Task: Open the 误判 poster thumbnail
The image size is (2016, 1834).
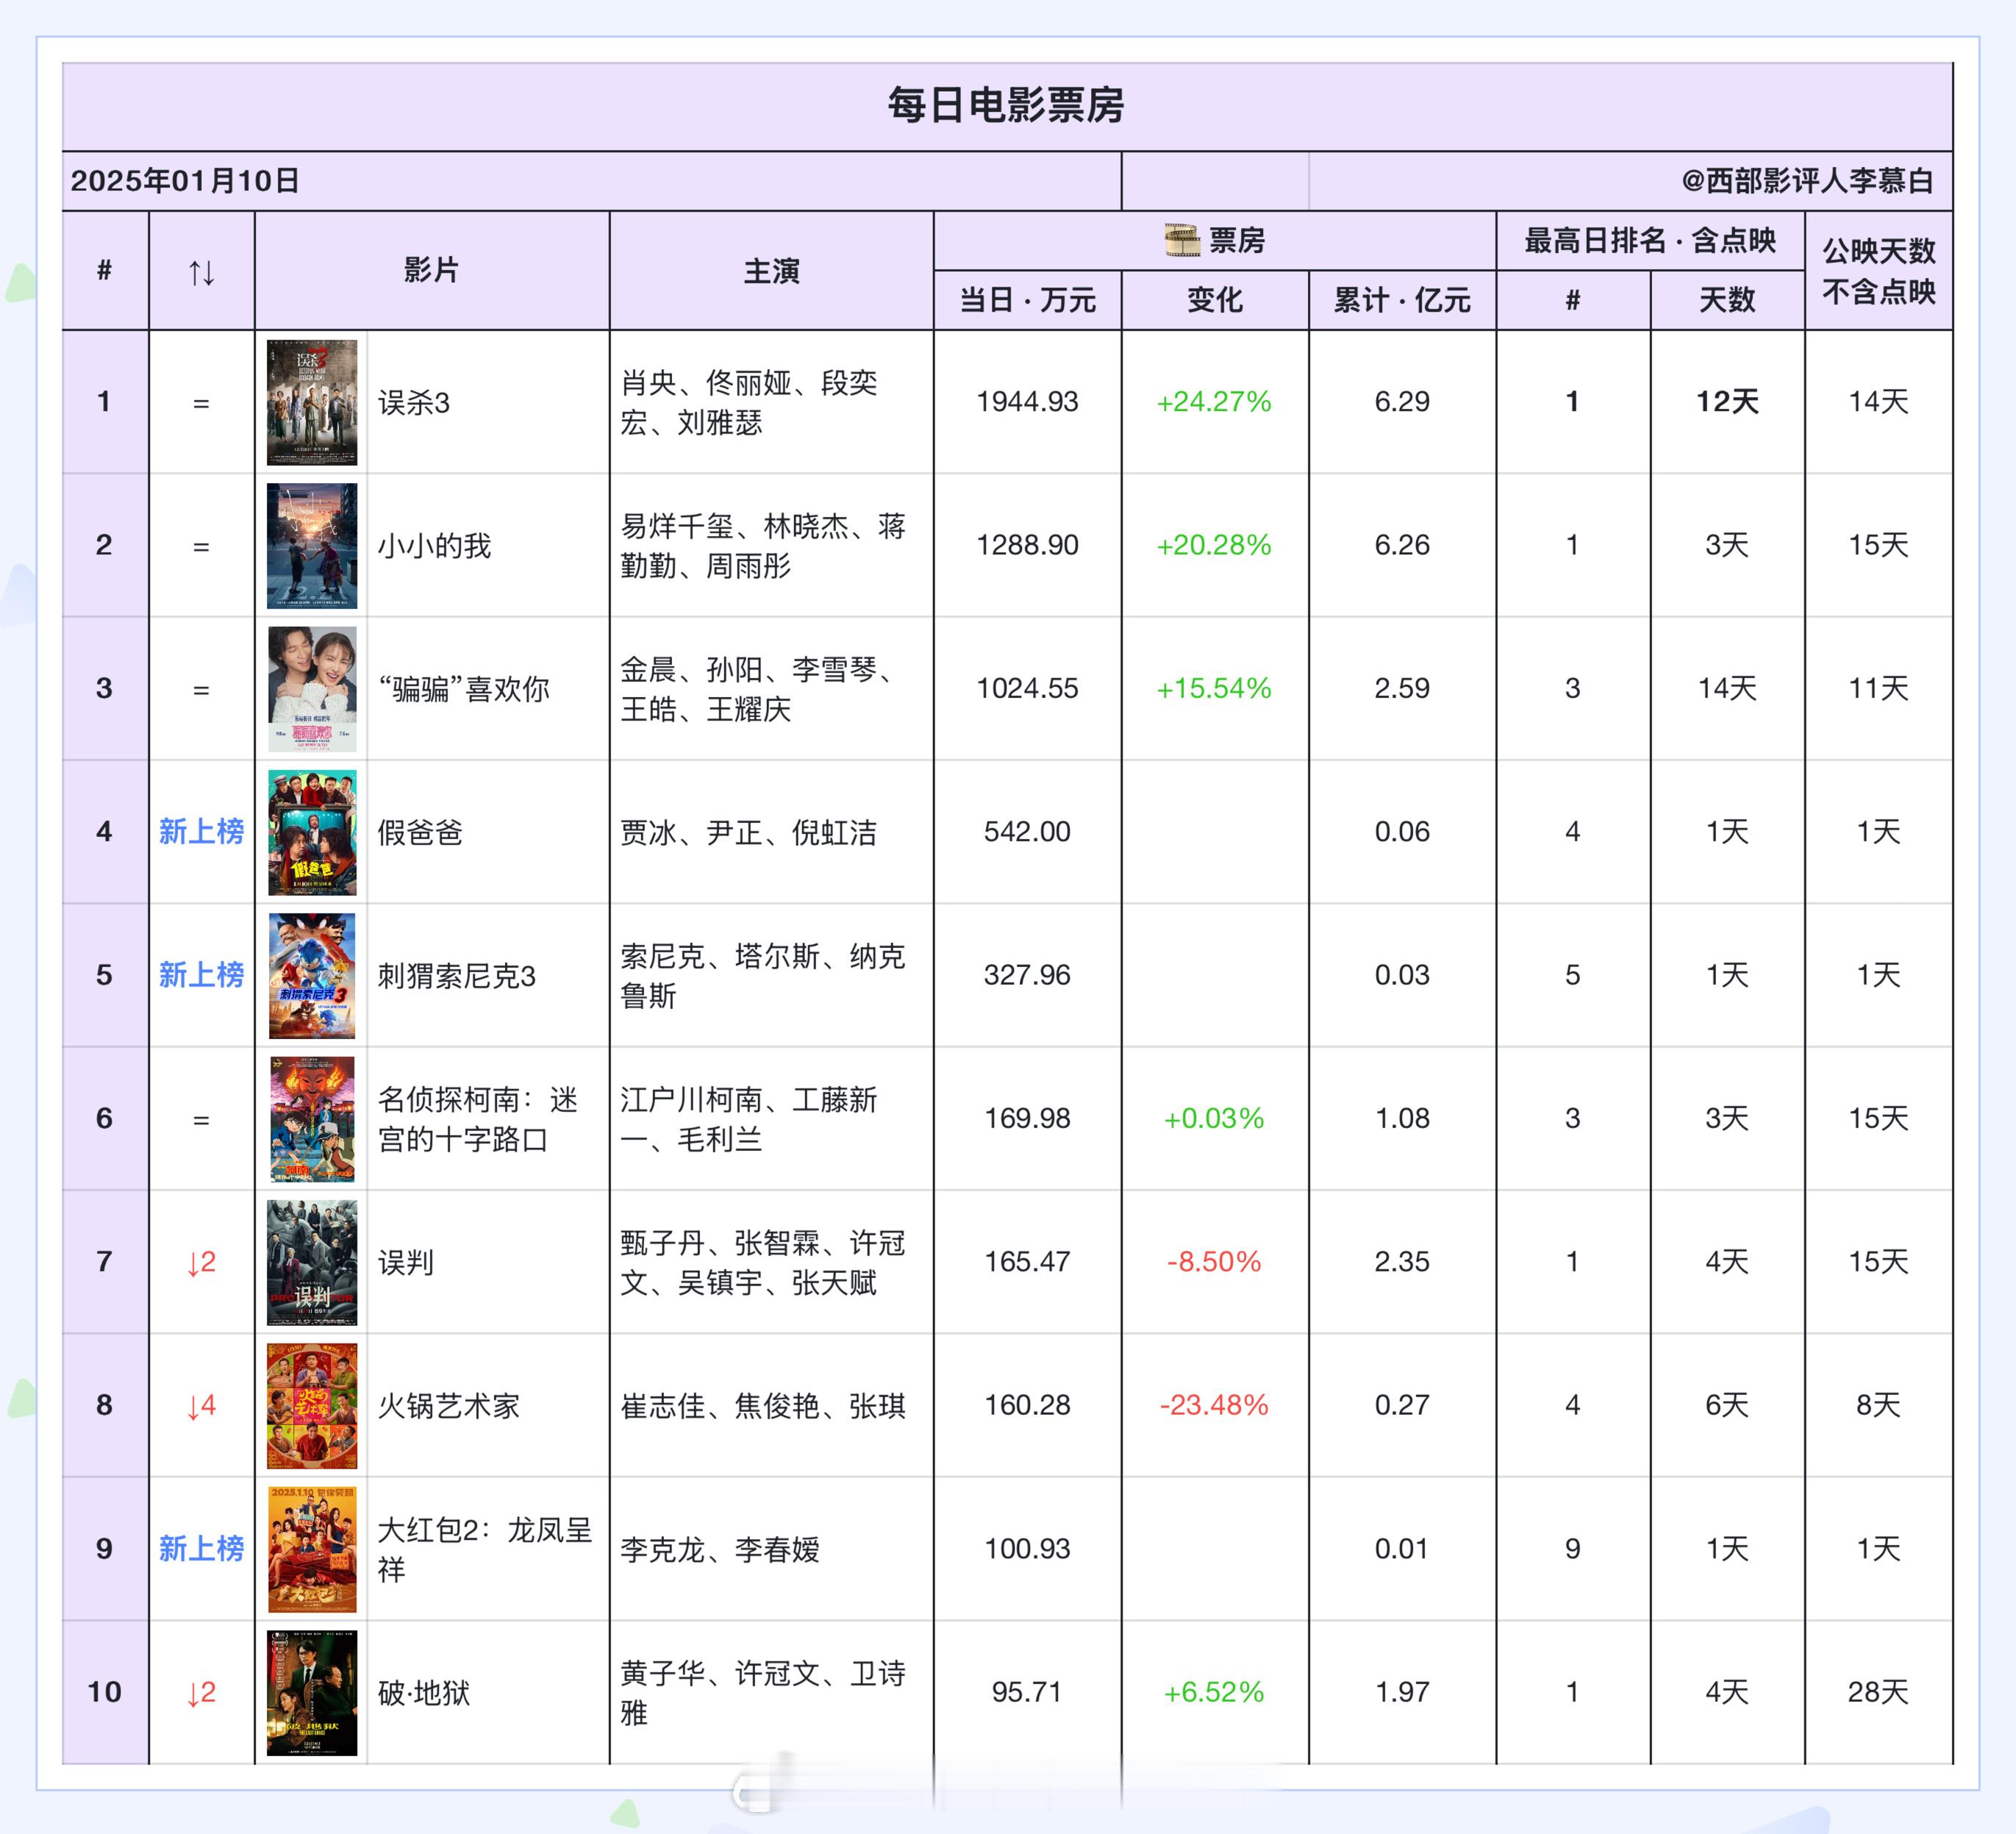Action: pyautogui.click(x=312, y=1262)
